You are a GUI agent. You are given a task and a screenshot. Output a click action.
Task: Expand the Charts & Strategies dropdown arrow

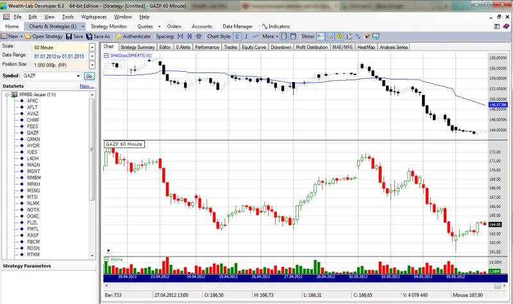[83, 26]
